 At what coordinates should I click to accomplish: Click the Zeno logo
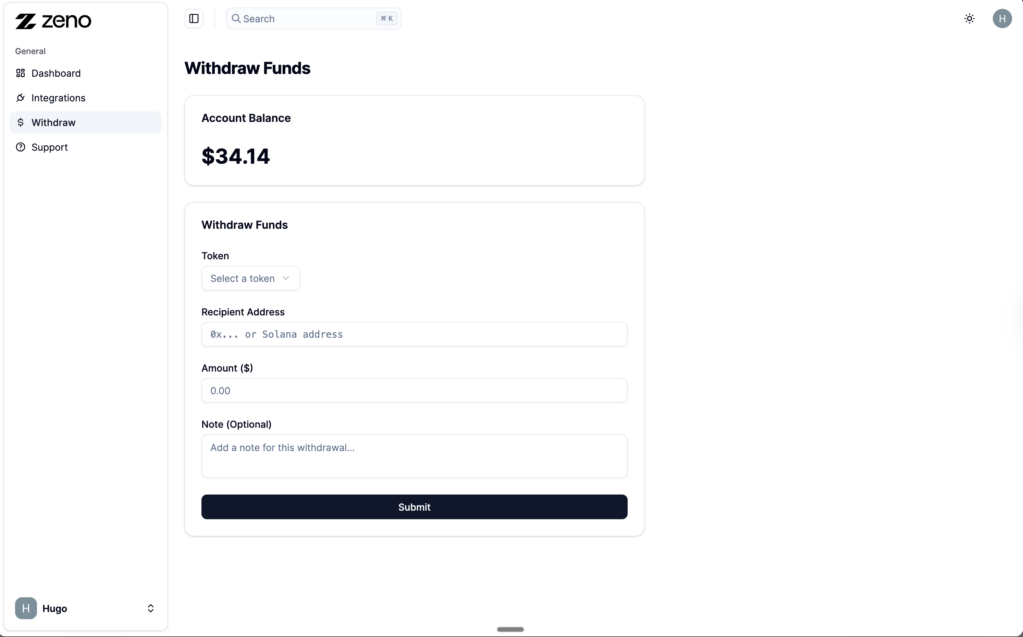click(53, 21)
